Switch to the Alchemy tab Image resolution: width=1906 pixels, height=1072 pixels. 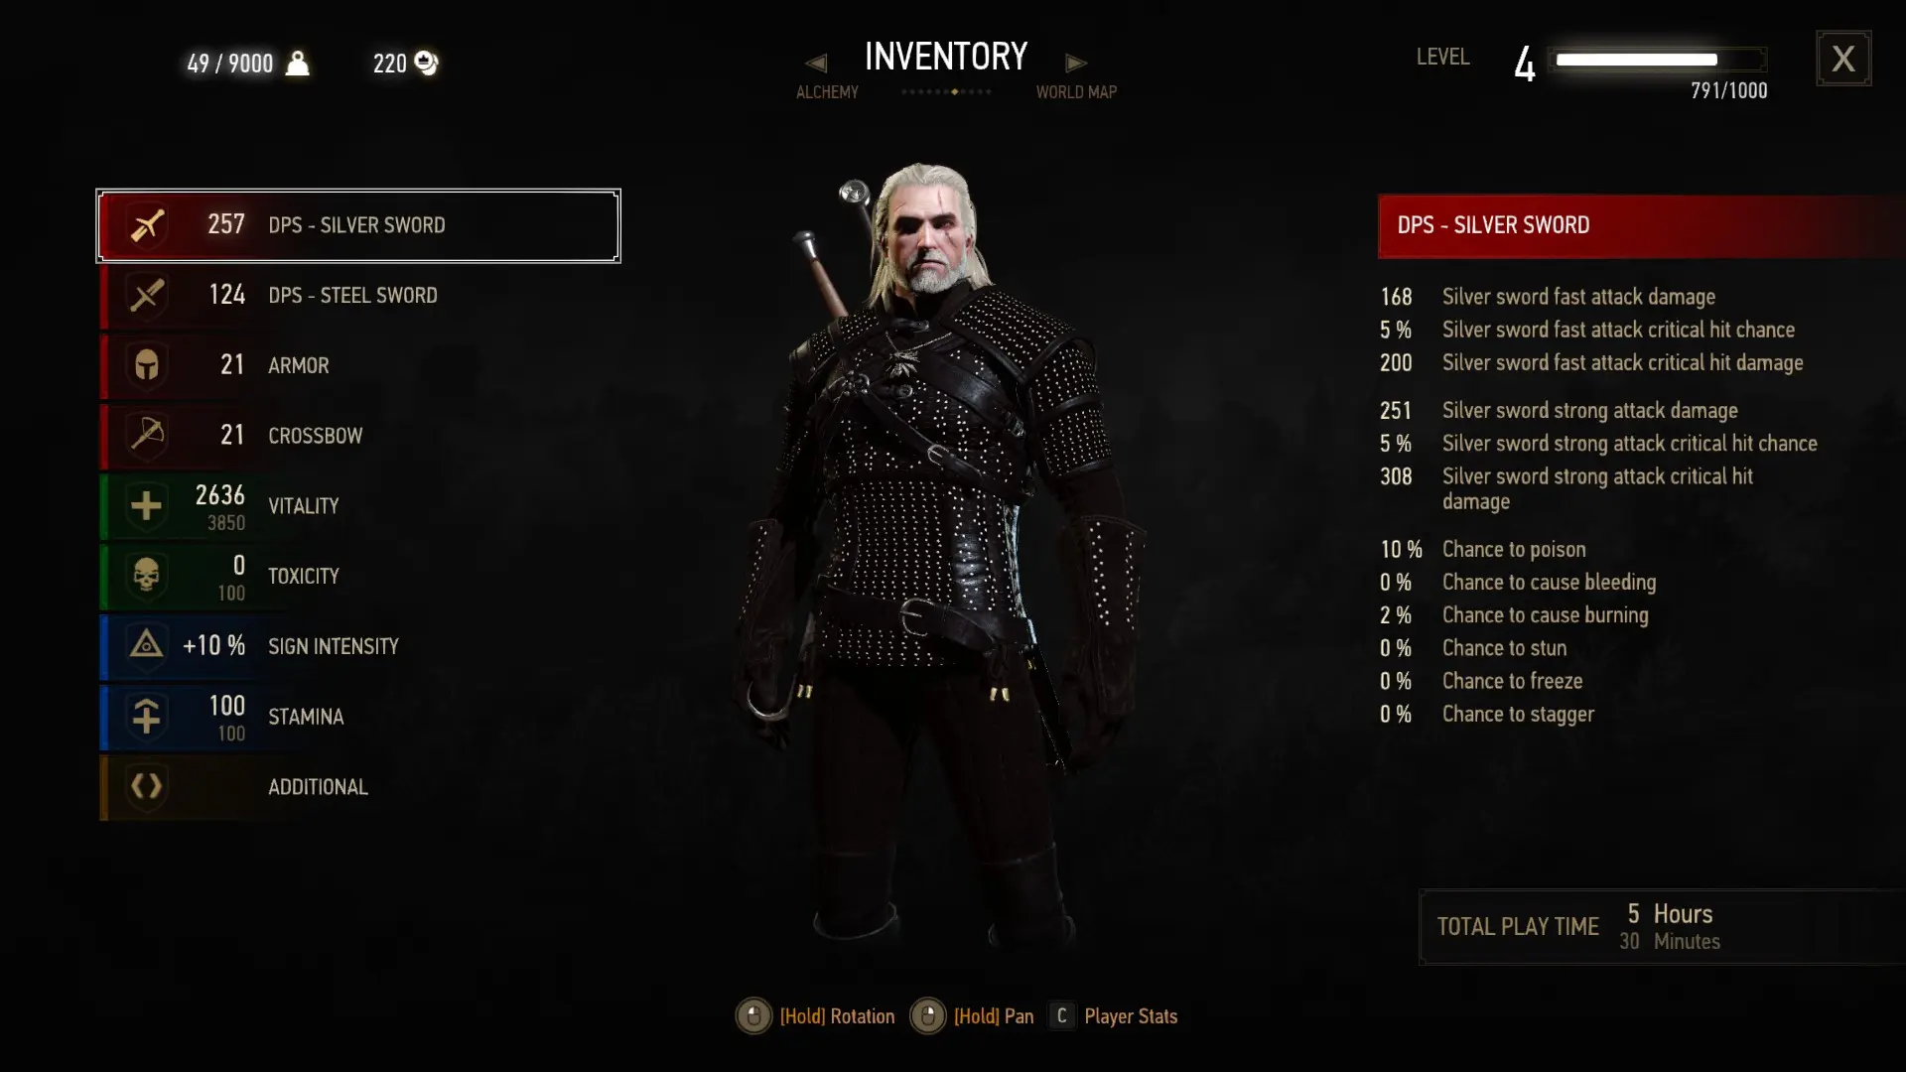pos(827,92)
